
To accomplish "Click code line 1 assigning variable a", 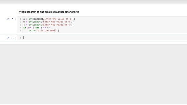I will [49, 19].
